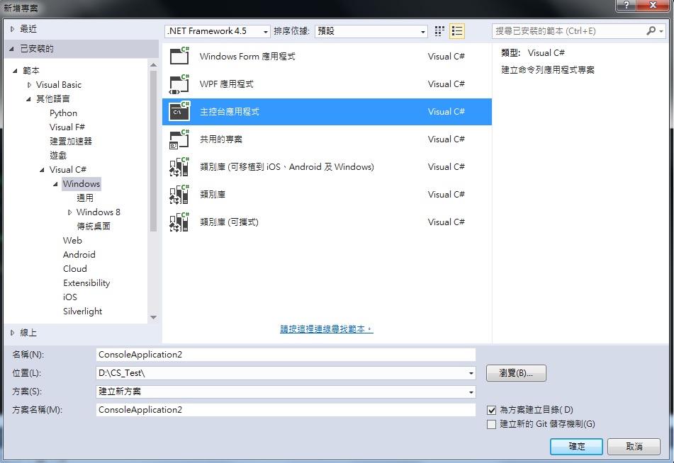Click the 共用的專案 template icon
Viewport: 674px width, 463px height.
click(179, 139)
